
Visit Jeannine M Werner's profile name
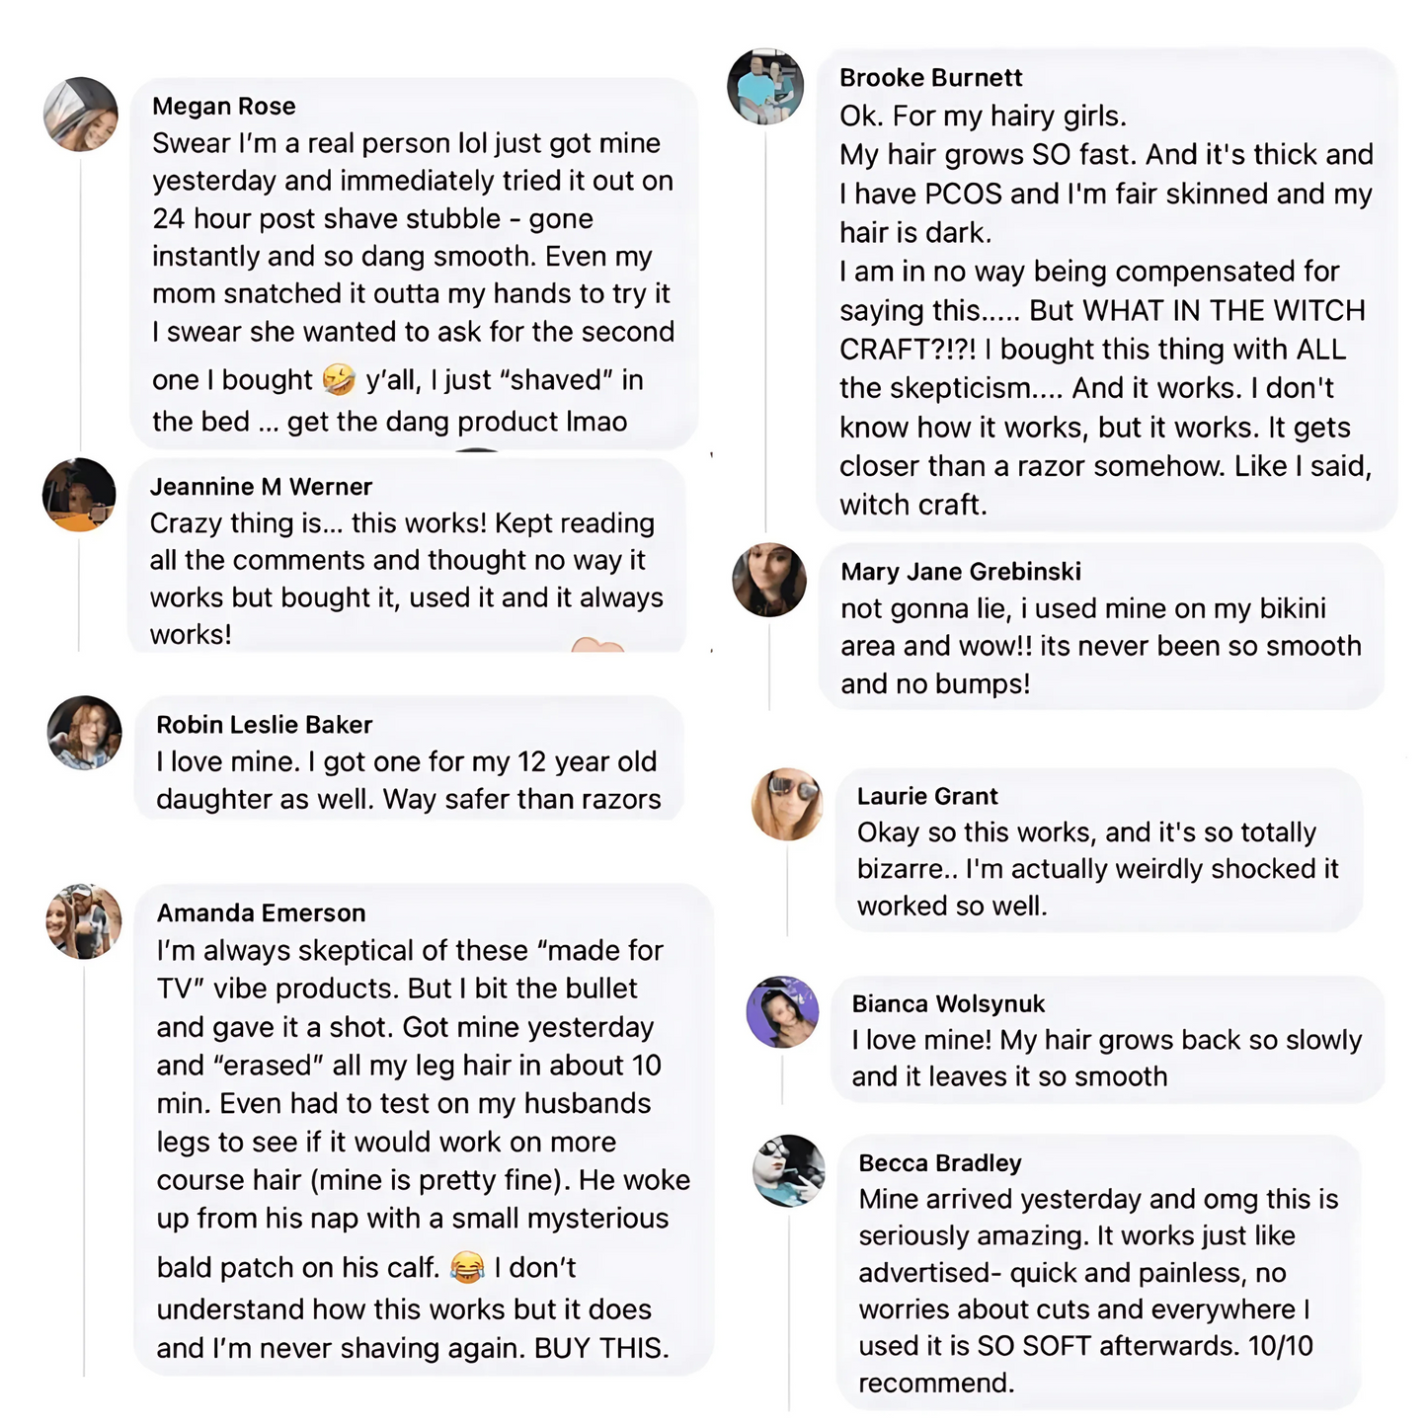[x=261, y=486]
